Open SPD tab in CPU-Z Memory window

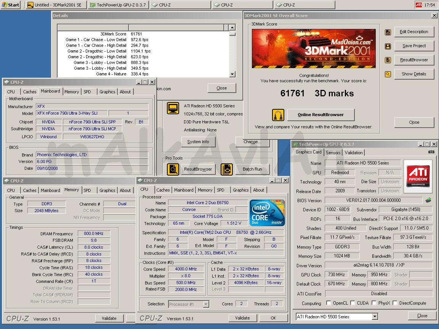[87, 190]
